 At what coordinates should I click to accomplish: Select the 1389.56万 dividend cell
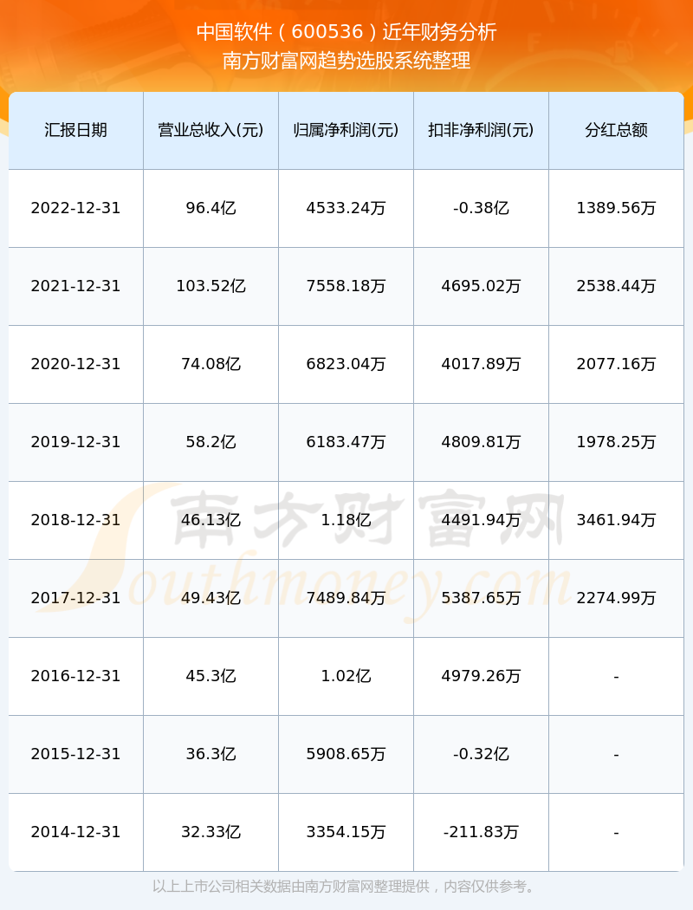click(x=617, y=208)
